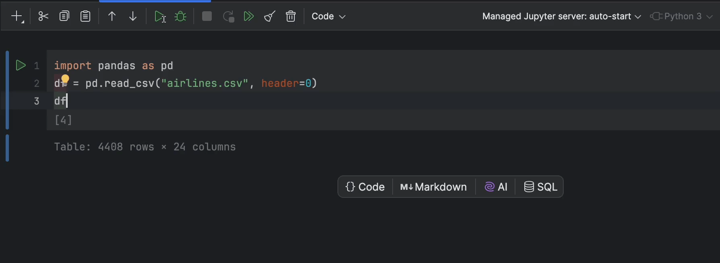Viewport: 720px width, 263px height.
Task: Debug cell with bug icon
Action: pyautogui.click(x=180, y=16)
